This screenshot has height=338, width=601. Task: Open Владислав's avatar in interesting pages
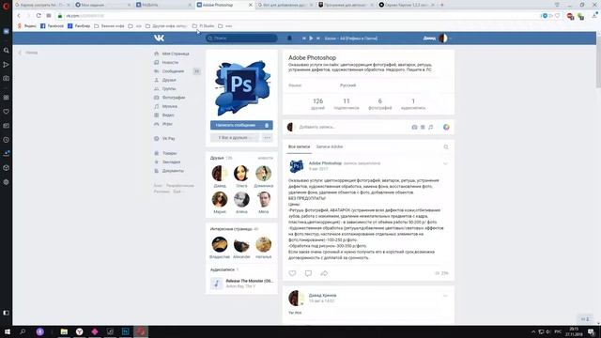point(220,244)
